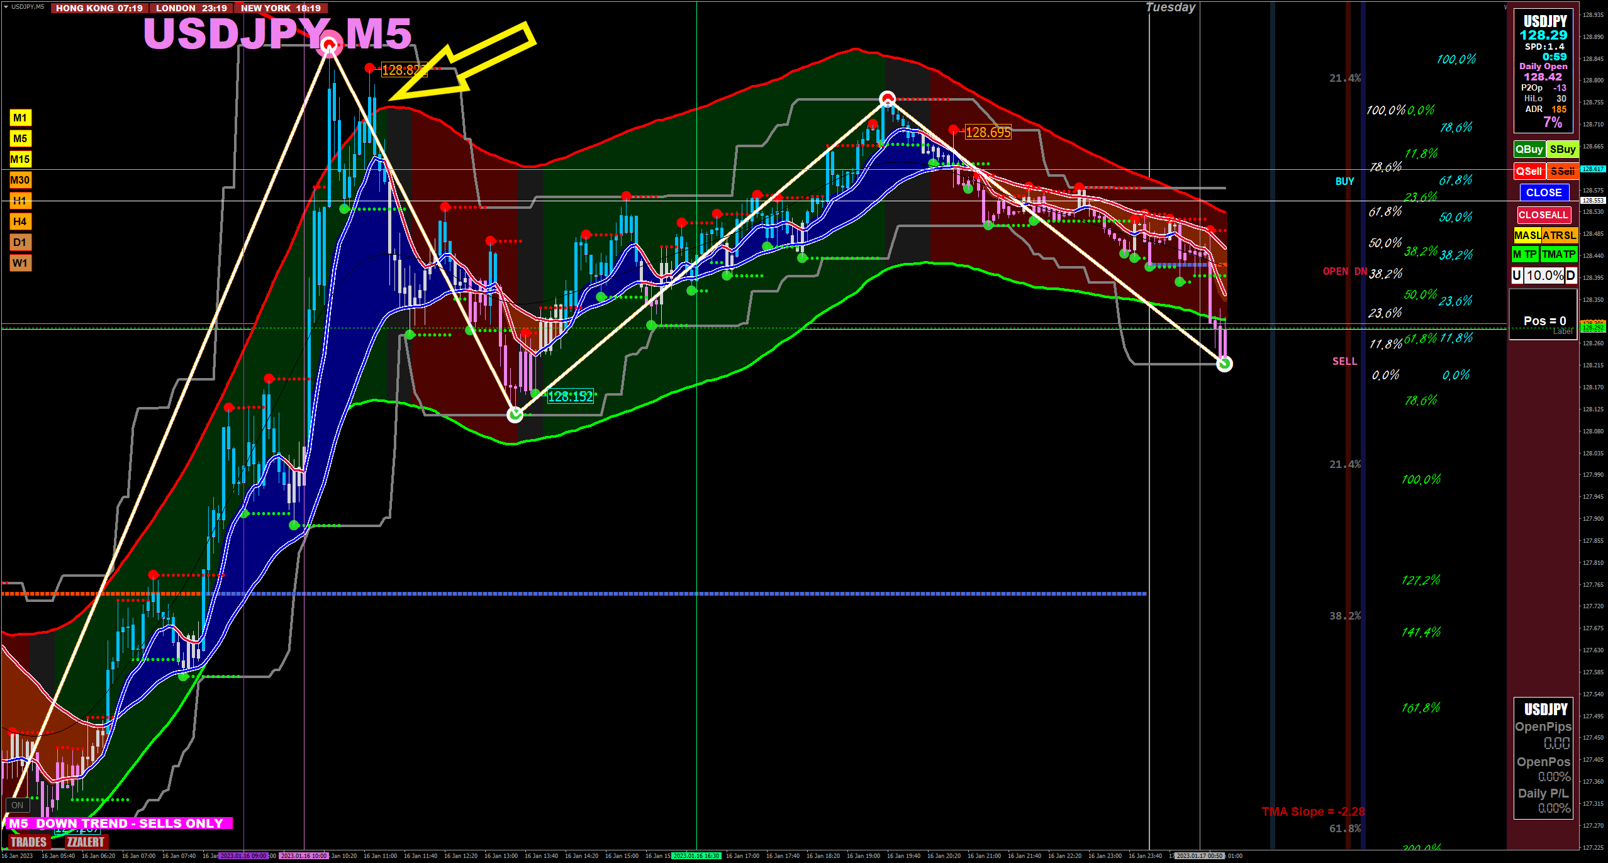Image resolution: width=1608 pixels, height=863 pixels.
Task: Click the ZZALERT button
Action: [86, 842]
